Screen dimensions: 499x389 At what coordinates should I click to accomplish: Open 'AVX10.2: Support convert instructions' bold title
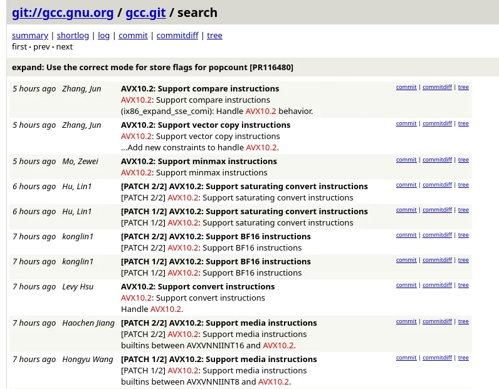point(197,286)
